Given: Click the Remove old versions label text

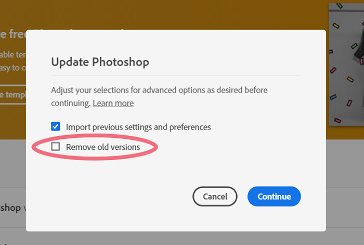Looking at the screenshot, I should click(x=103, y=147).
